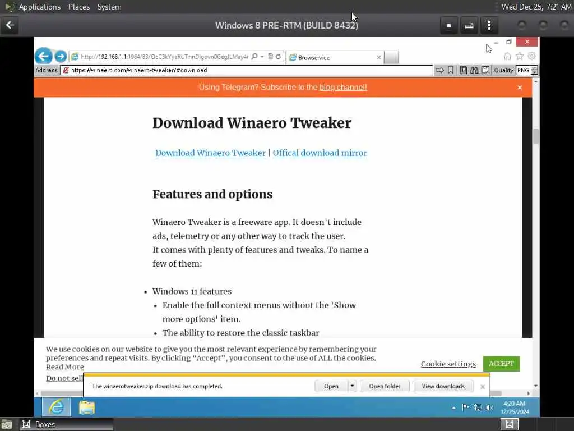Click View downloads button

[443, 386]
